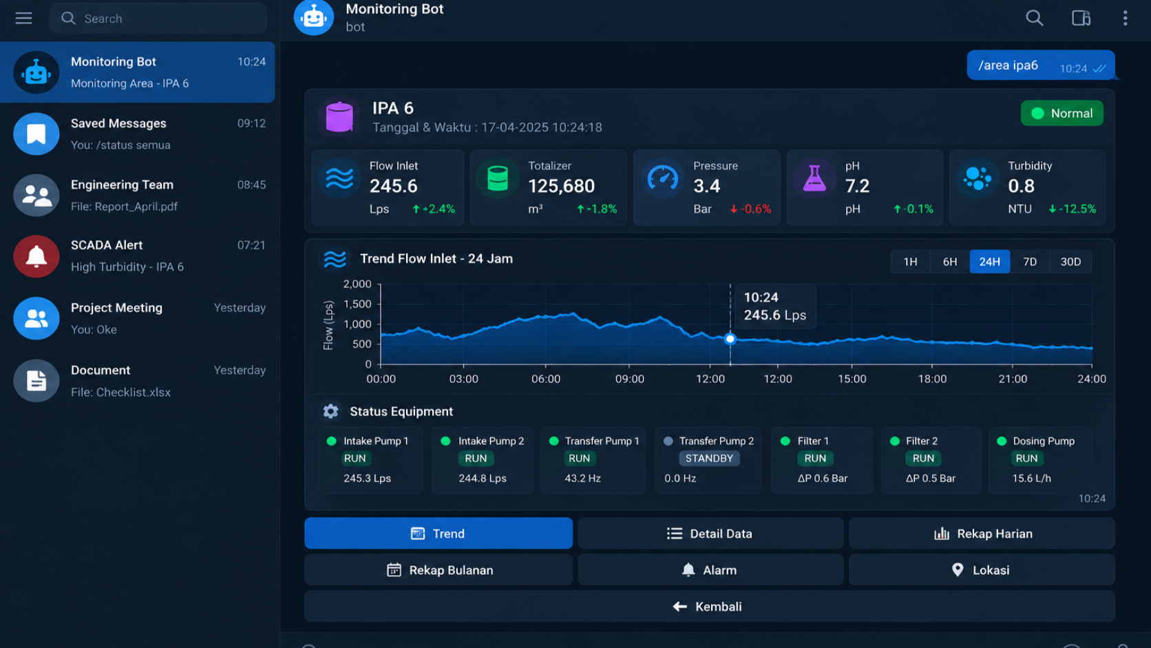Click the Transfer Pump 2 STANDBY card
This screenshot has height=648, width=1151.
click(x=708, y=459)
